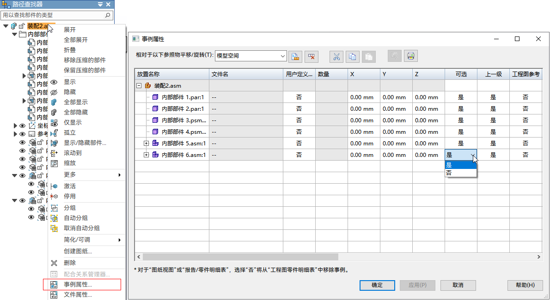Image resolution: width=550 pixels, height=300 pixels.
Task: Click the 帮助(H) button
Action: [525, 285]
